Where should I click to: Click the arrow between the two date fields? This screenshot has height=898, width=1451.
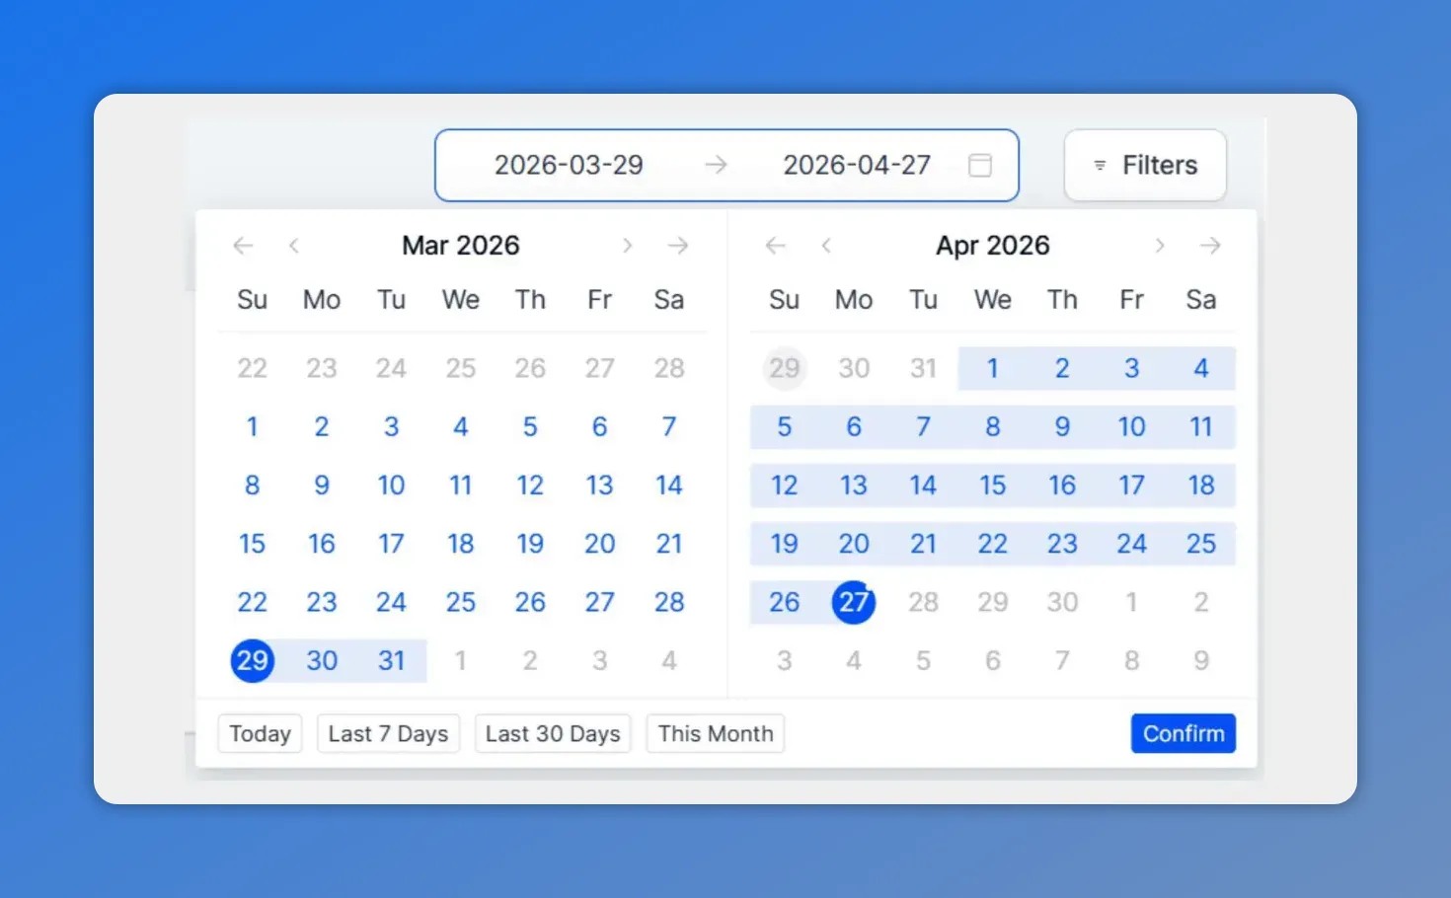point(715,165)
